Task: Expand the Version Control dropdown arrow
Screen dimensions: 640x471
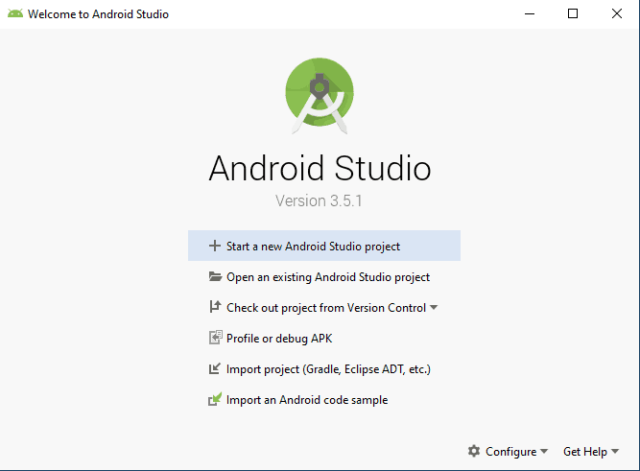Action: [434, 307]
